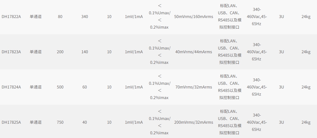Click the 500 voltage value for DH17824A
The image size is (317, 138).
pos(60,87)
